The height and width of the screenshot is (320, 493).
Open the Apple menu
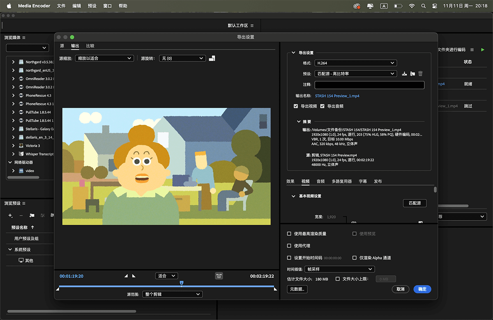point(9,6)
